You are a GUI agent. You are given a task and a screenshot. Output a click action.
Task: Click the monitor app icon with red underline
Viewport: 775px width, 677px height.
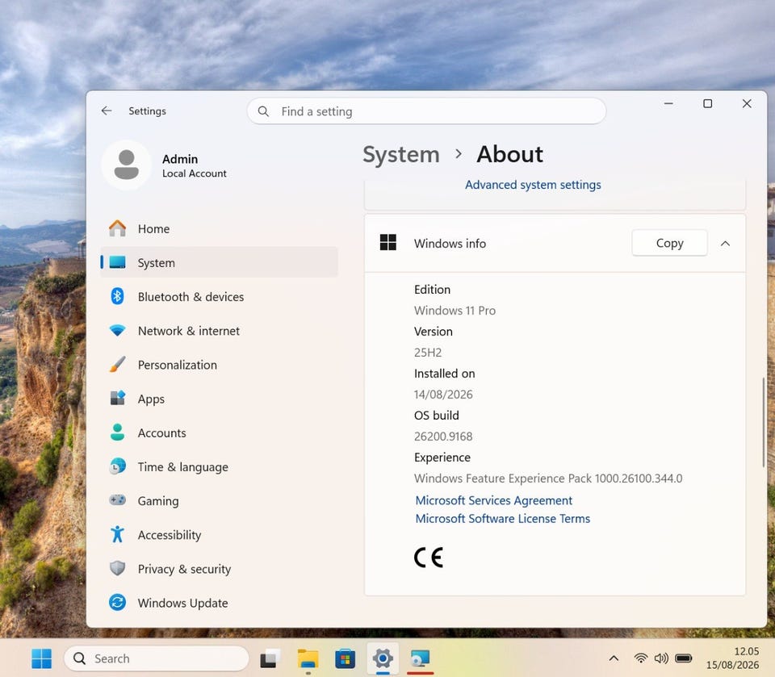pyautogui.click(x=420, y=658)
